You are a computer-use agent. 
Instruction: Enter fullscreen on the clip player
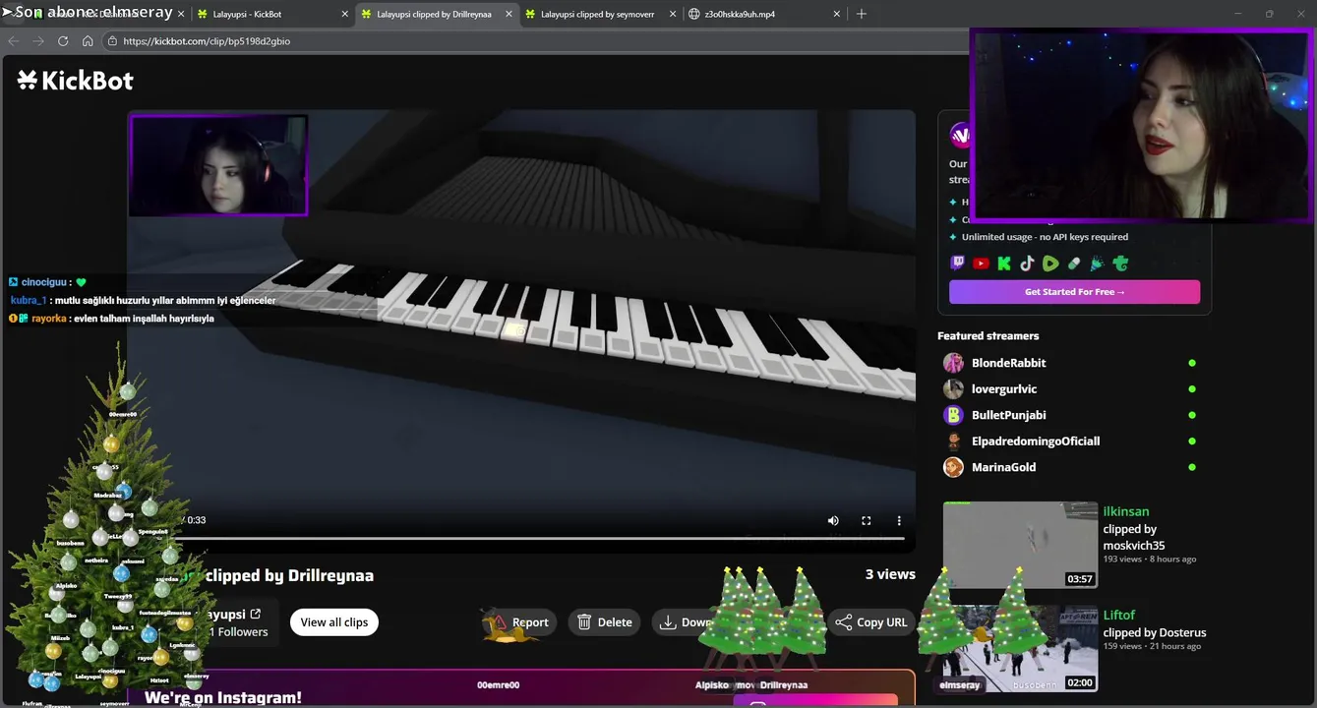(x=867, y=520)
